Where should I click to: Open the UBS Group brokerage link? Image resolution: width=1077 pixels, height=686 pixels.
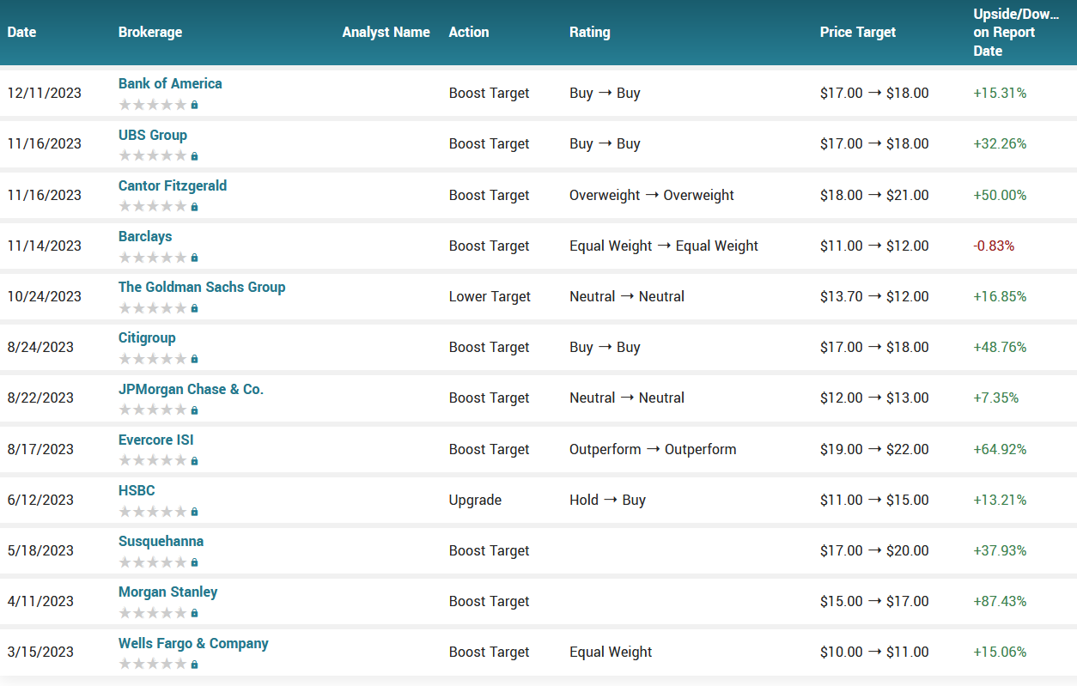153,135
